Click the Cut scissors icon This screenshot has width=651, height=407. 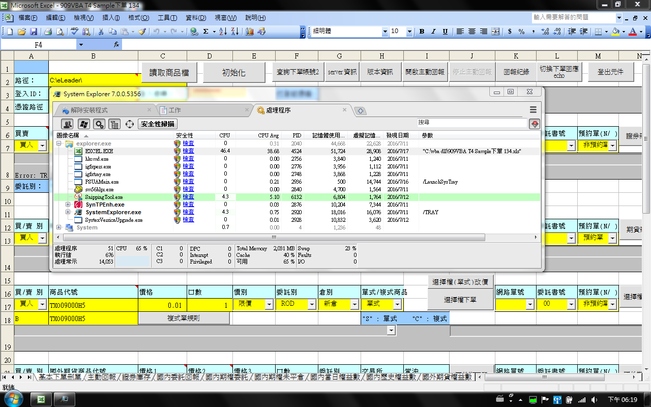tap(101, 32)
